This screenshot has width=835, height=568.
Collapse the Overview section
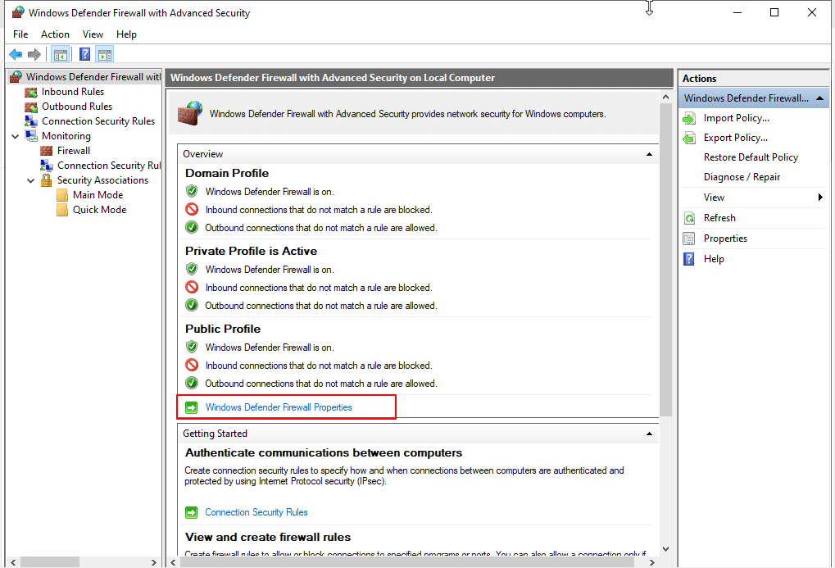coord(648,153)
